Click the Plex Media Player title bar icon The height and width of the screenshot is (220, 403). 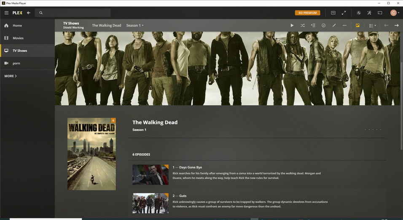point(3,3)
